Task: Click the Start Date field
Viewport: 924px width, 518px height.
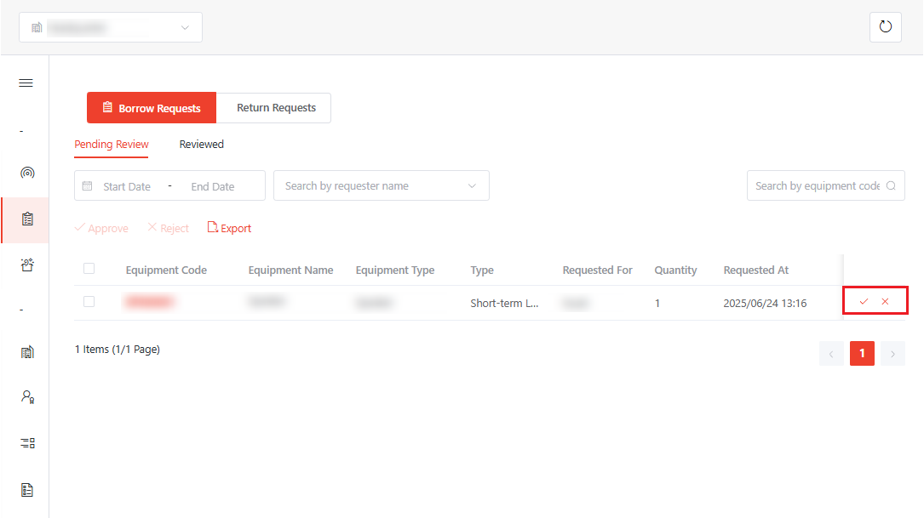Action: (127, 186)
